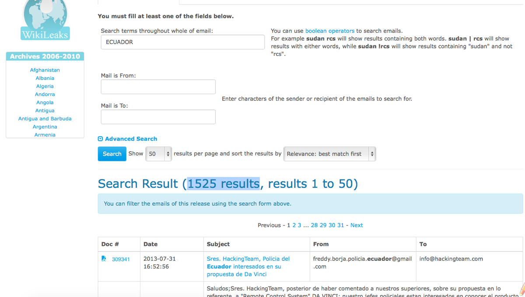Click the Archives 2006-2010 header
The width and height of the screenshot is (525, 297).
point(45,56)
